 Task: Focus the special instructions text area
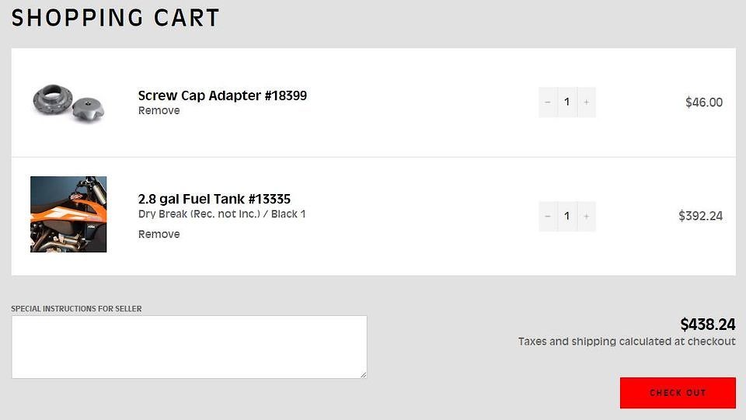[x=189, y=347]
